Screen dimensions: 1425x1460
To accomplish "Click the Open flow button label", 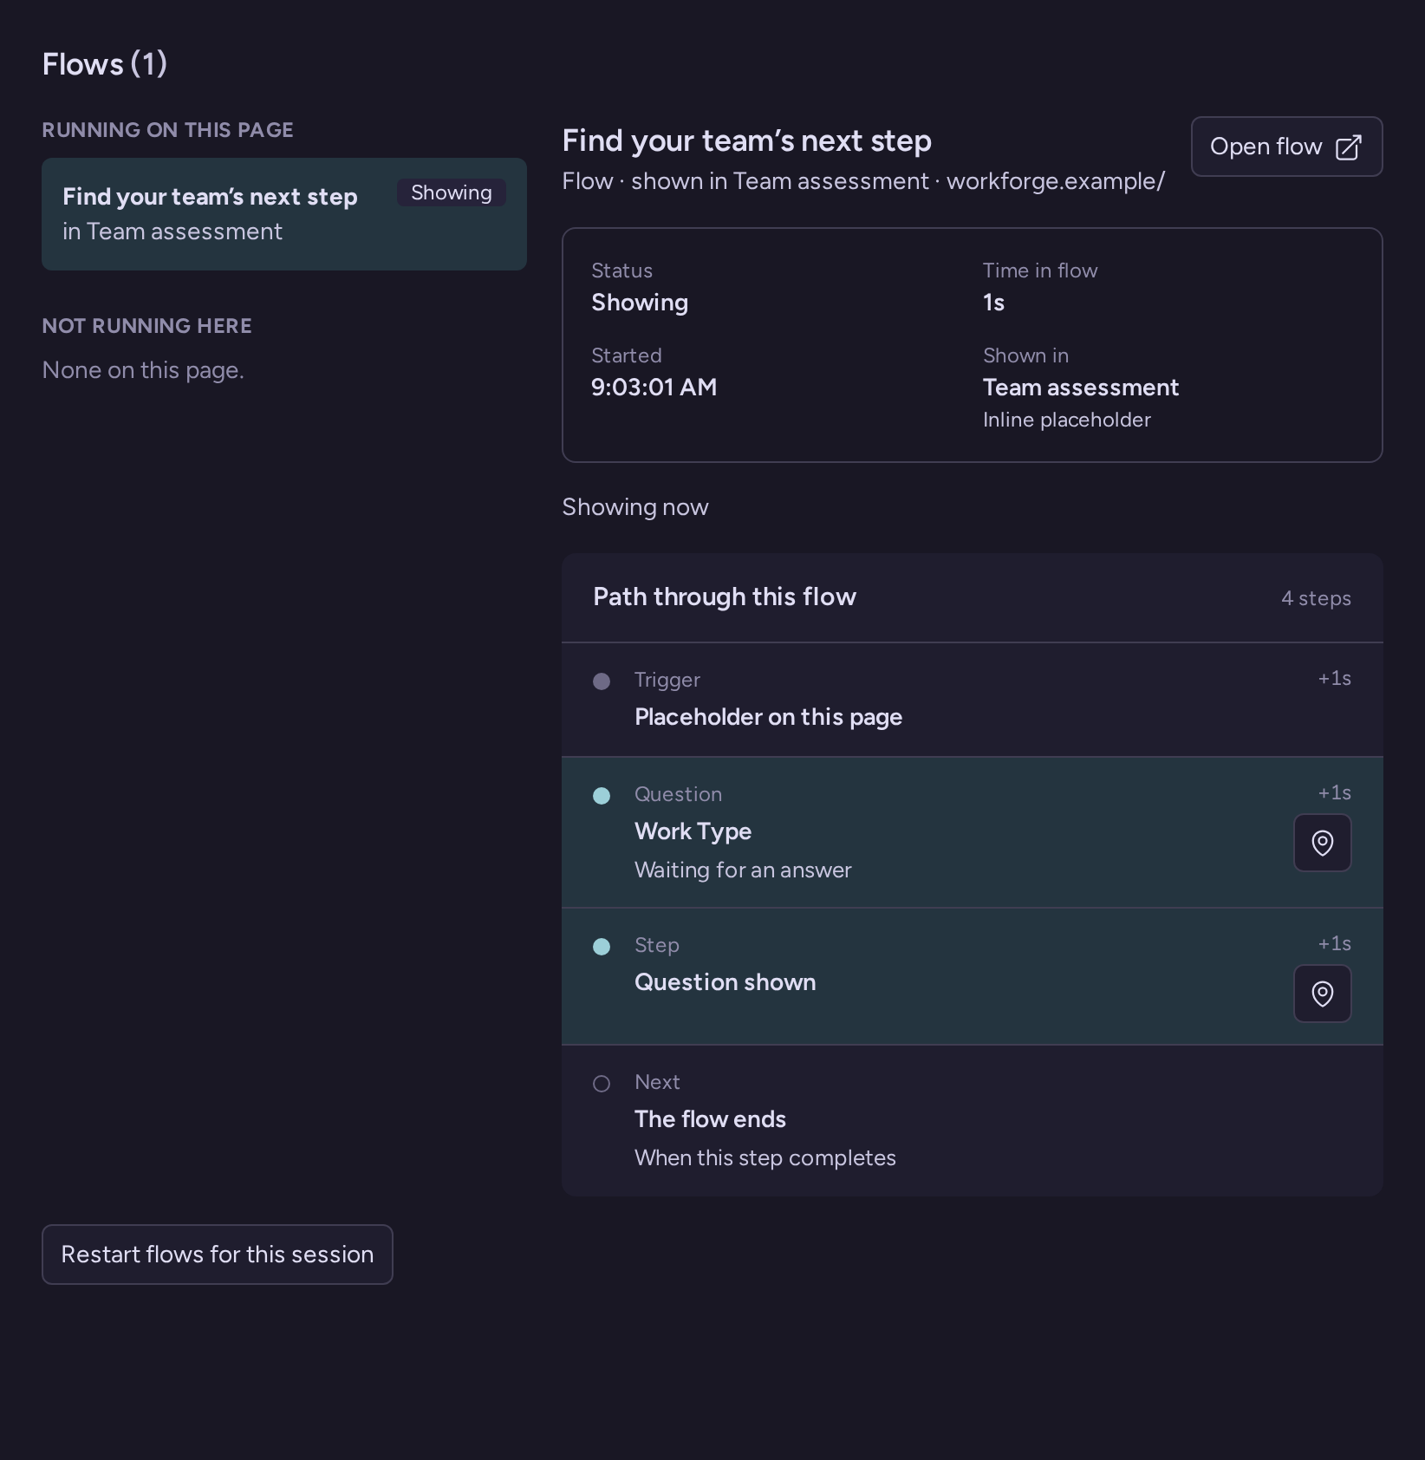I will click(1266, 147).
